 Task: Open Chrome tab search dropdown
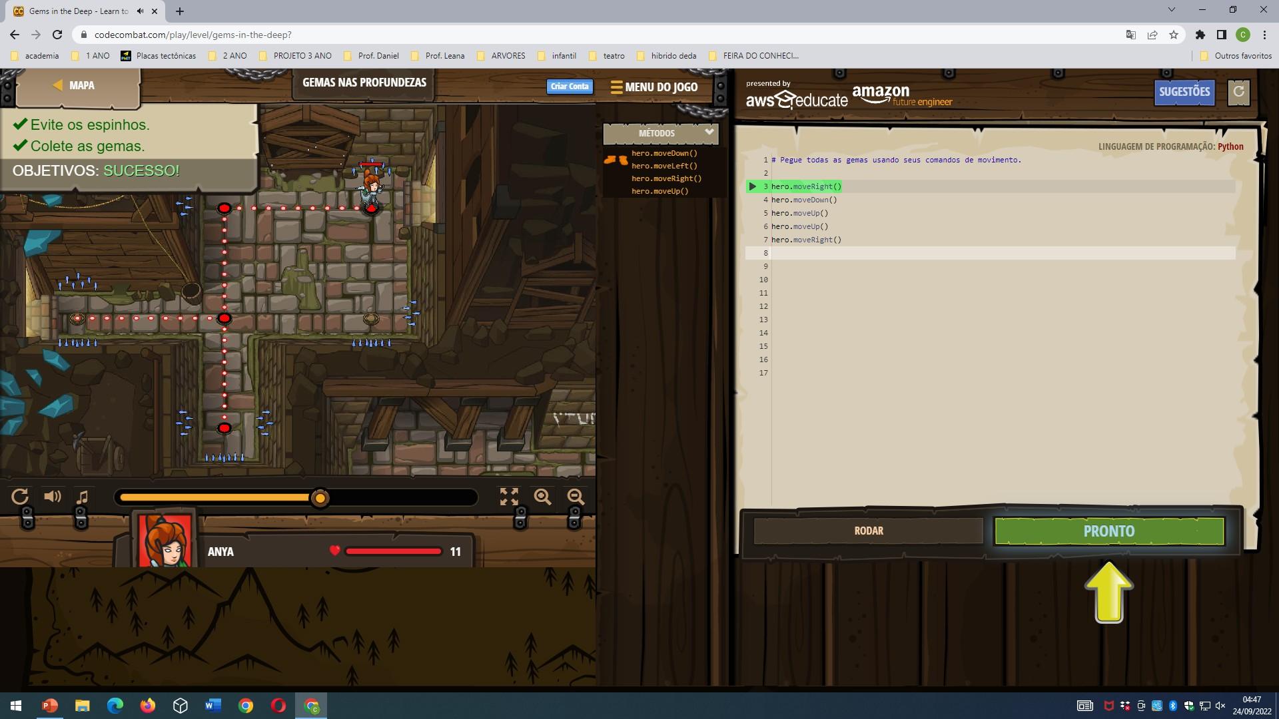[1171, 10]
